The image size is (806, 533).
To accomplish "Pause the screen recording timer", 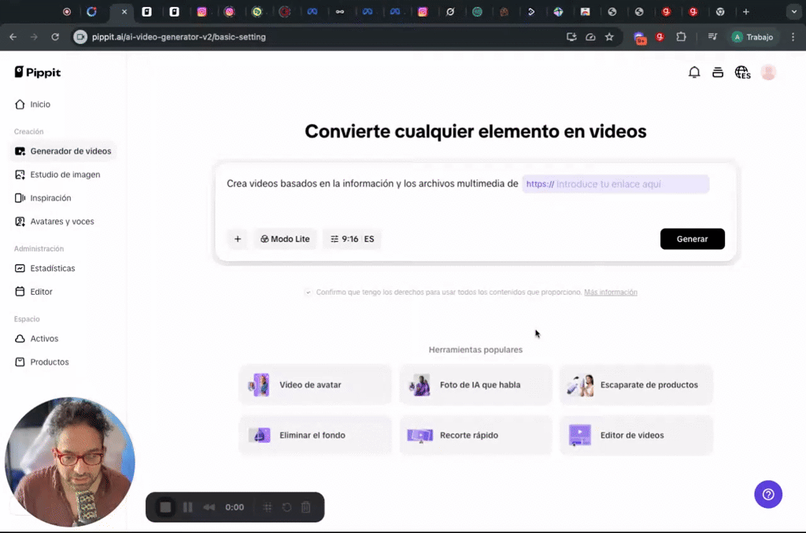I will pyautogui.click(x=187, y=507).
